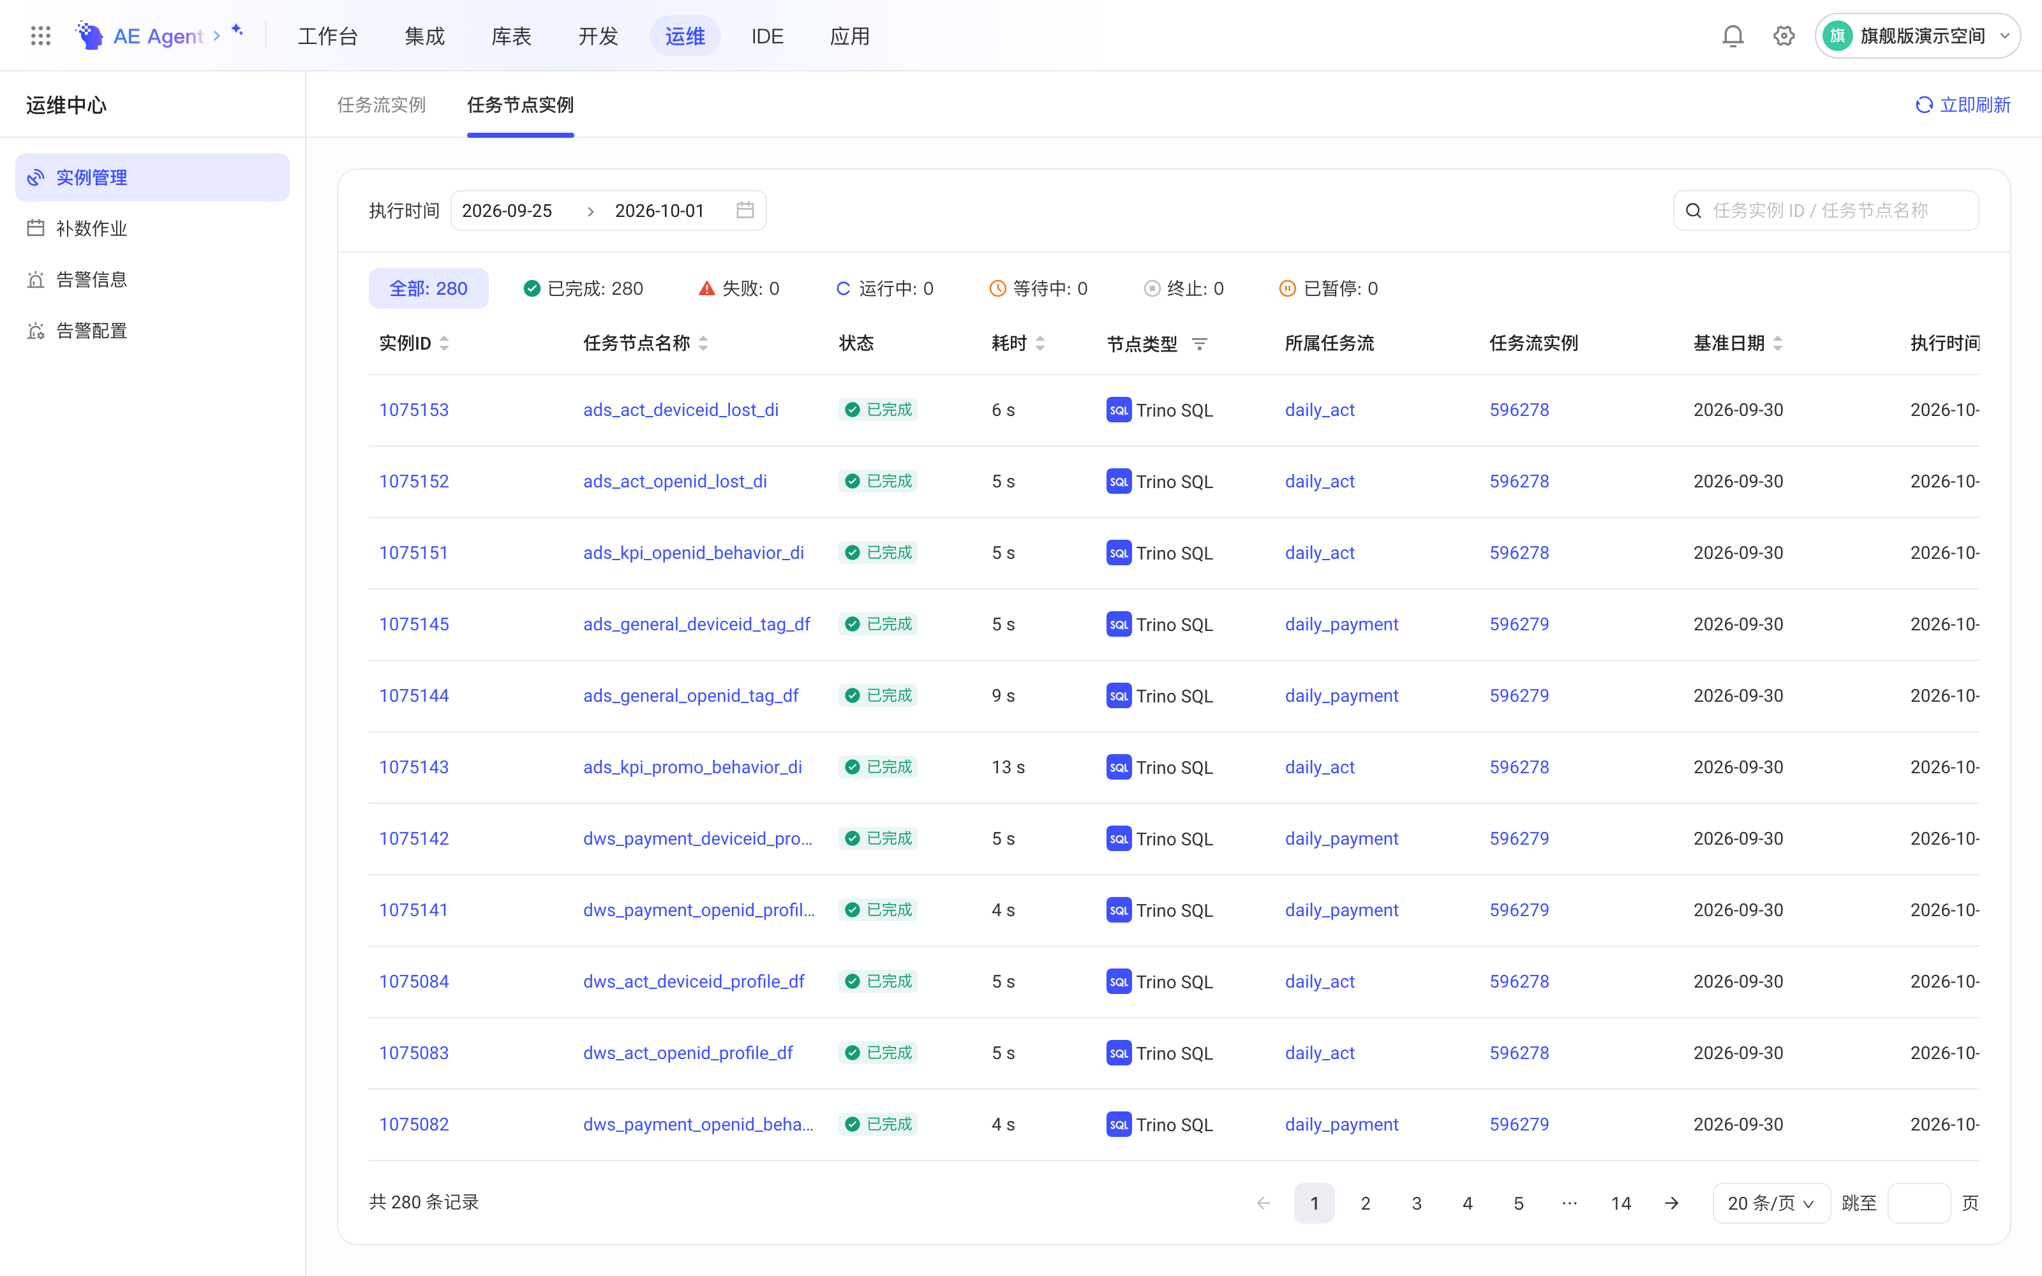Open the 开发 top menu

(x=599, y=36)
